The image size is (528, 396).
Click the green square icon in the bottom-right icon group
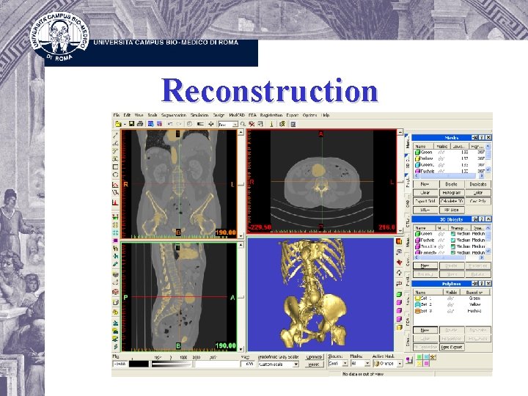click(x=419, y=357)
